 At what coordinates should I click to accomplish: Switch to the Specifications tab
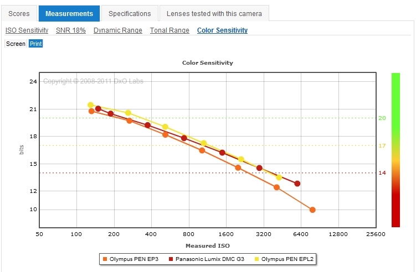click(130, 13)
